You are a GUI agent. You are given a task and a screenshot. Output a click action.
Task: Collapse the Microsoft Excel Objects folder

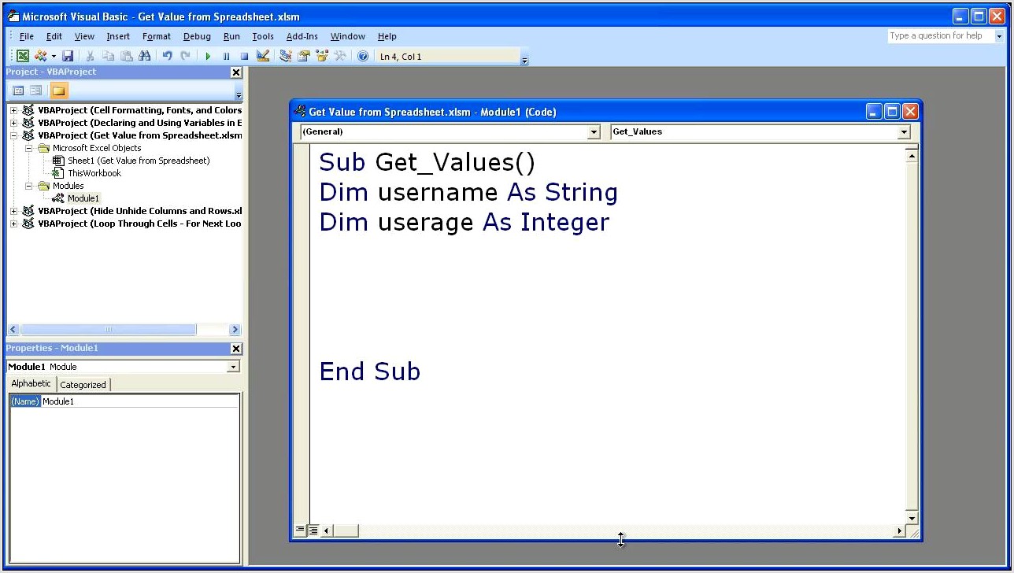point(28,148)
